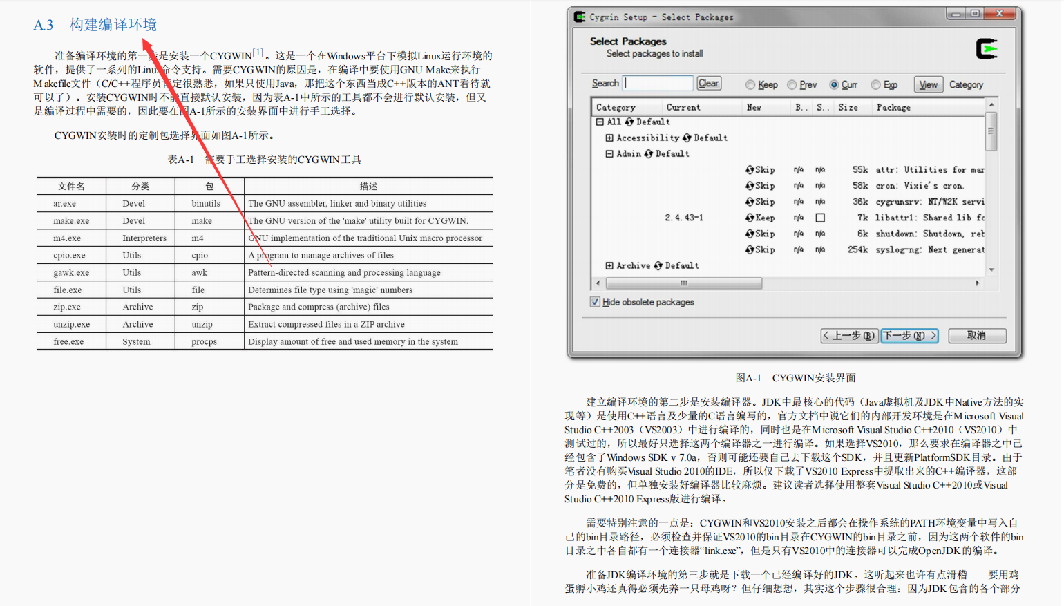The width and height of the screenshot is (1064, 606).
Task: Click the New column header
Action: (x=766, y=107)
